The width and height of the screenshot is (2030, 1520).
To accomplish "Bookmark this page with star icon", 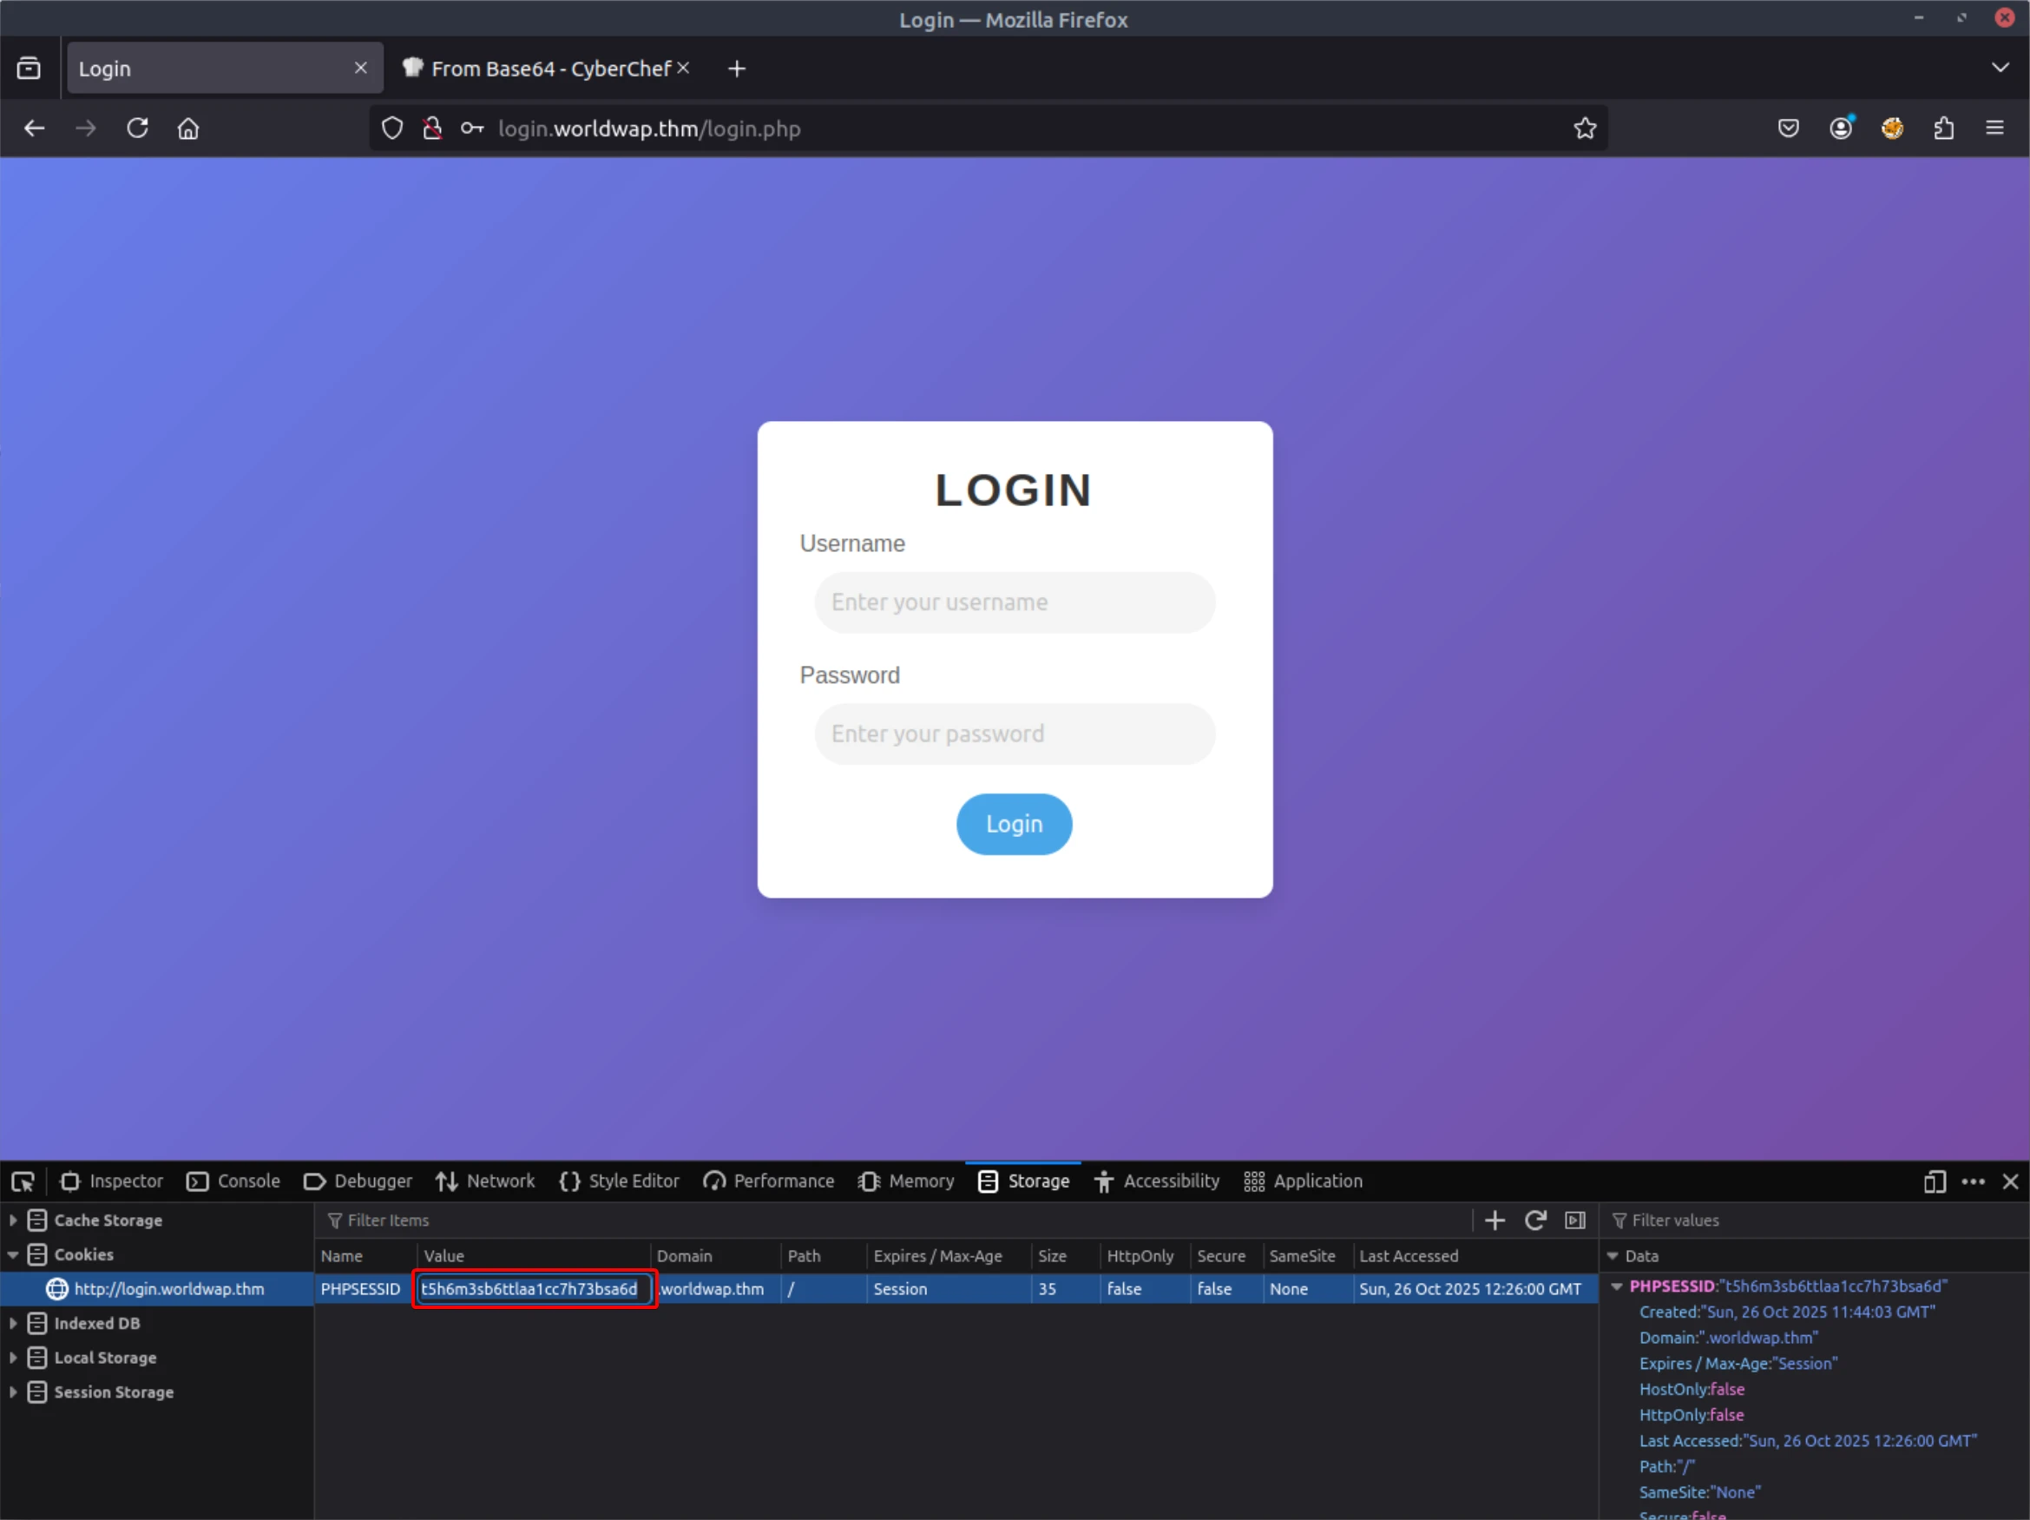I will (x=1585, y=128).
